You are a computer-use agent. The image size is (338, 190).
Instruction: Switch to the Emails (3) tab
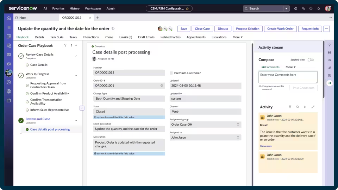[x=126, y=37]
